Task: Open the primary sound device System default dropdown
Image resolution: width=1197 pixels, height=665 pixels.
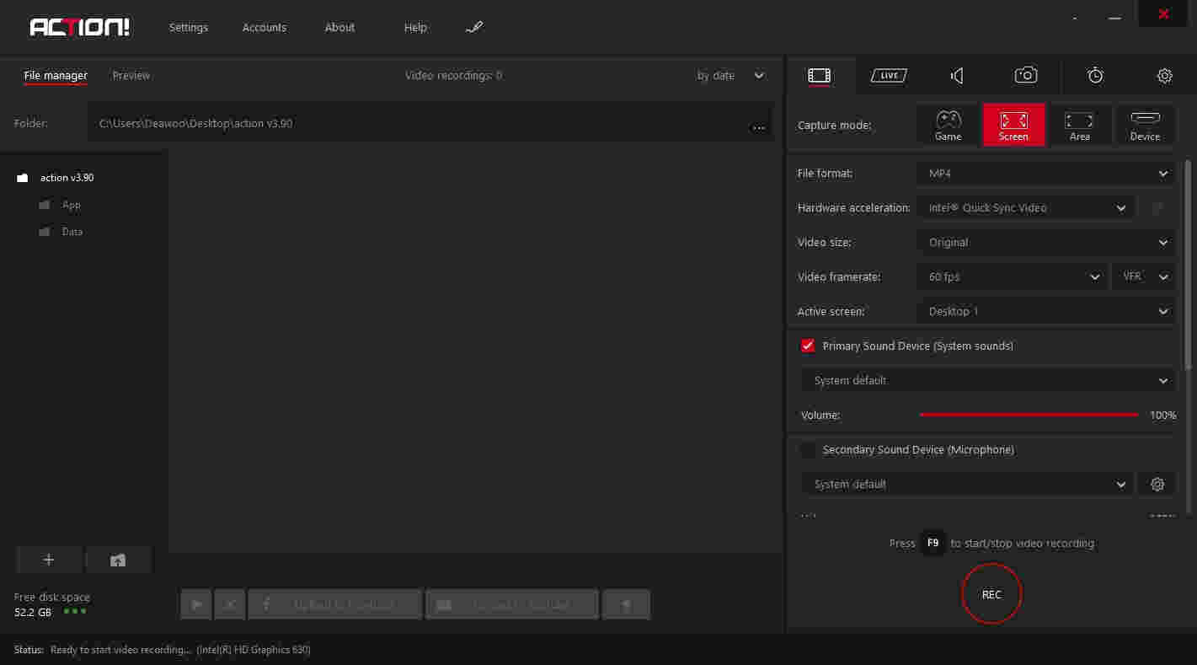Action: click(988, 381)
